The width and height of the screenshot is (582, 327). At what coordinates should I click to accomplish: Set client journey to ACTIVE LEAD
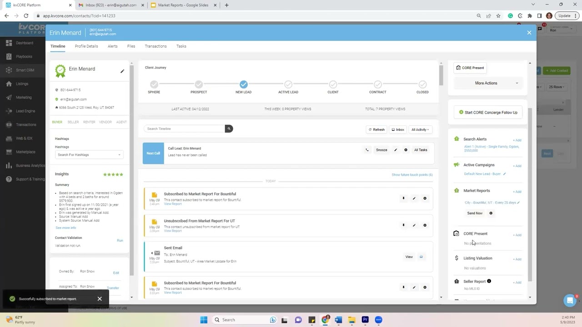[288, 84]
